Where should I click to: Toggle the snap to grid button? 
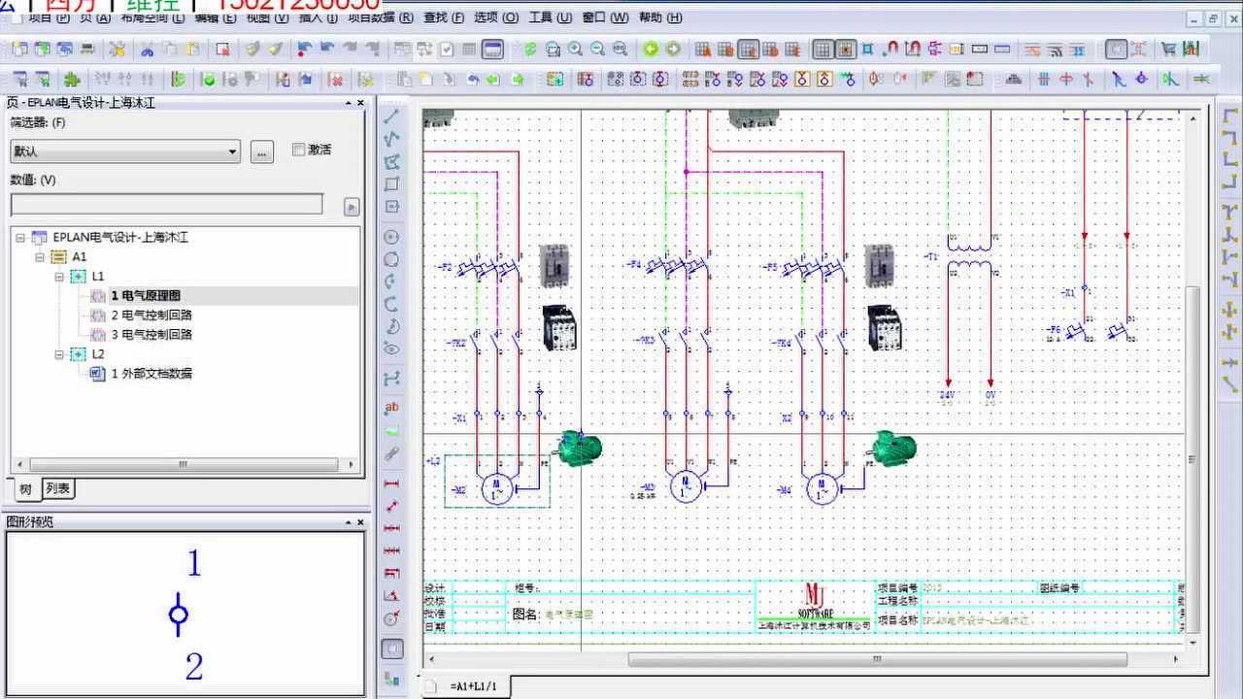pos(846,50)
